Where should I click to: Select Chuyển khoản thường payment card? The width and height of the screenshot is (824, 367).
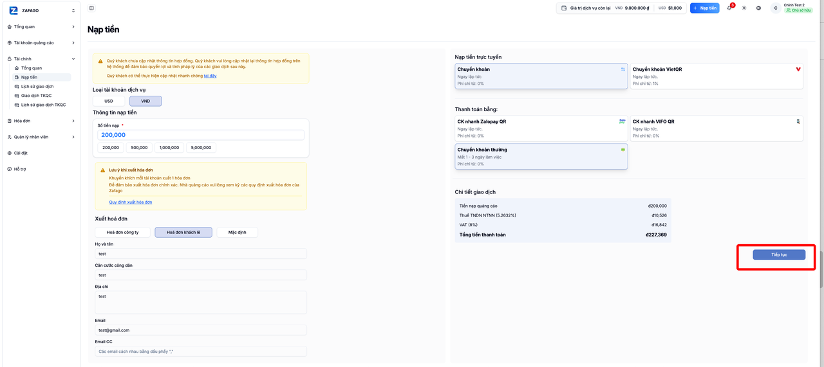click(541, 156)
